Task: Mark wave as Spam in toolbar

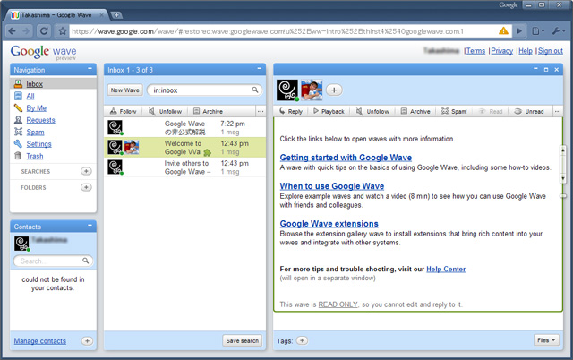Action: [454, 111]
